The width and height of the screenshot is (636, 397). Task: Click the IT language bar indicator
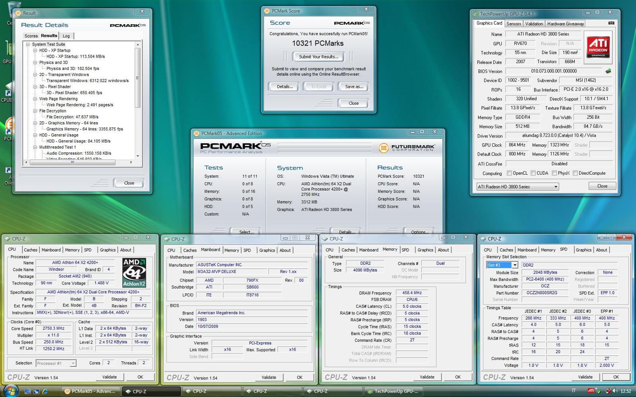[574, 391]
